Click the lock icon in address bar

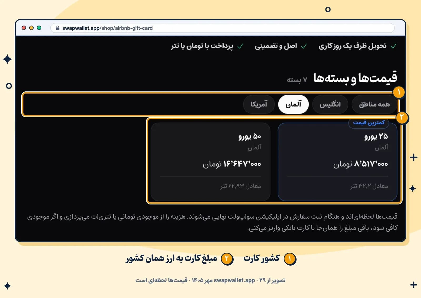click(58, 28)
